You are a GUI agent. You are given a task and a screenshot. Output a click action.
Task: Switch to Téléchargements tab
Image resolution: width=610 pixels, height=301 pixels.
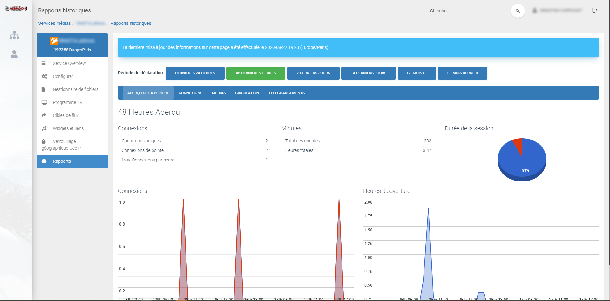click(287, 93)
